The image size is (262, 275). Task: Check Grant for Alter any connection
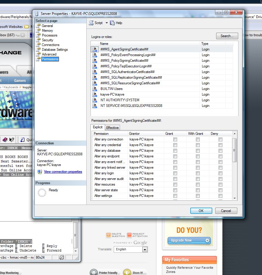click(175, 139)
